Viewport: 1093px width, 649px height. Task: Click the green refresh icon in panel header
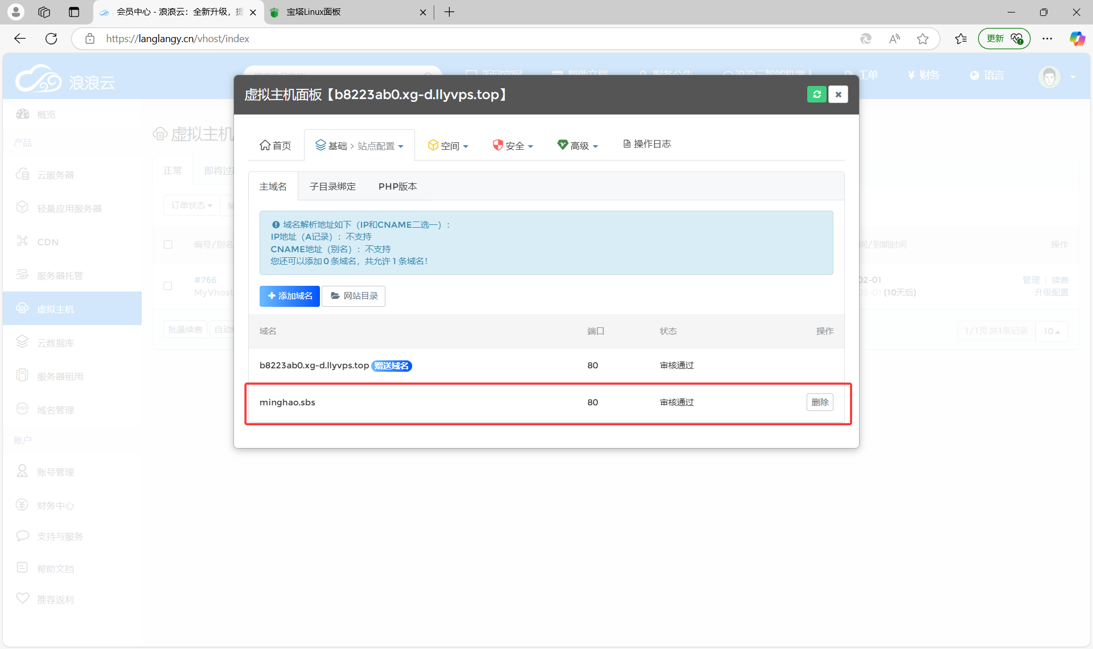tap(816, 95)
